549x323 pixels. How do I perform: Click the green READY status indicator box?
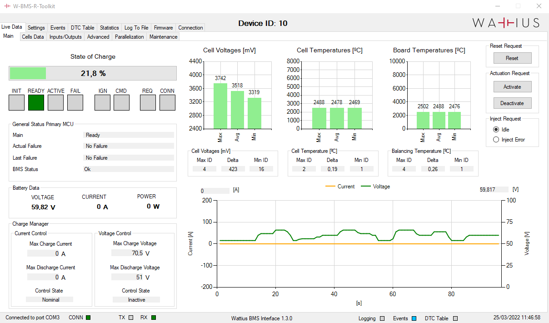(x=36, y=103)
